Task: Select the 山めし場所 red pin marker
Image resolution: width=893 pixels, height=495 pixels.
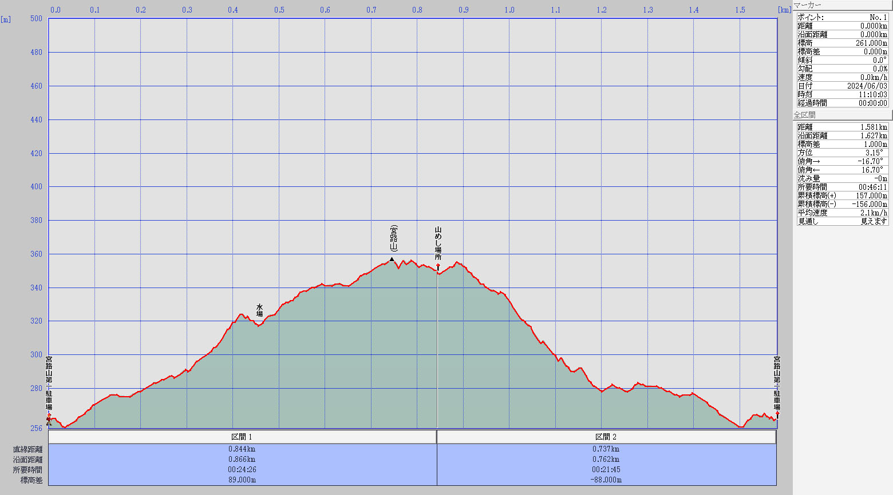Action: tap(438, 266)
